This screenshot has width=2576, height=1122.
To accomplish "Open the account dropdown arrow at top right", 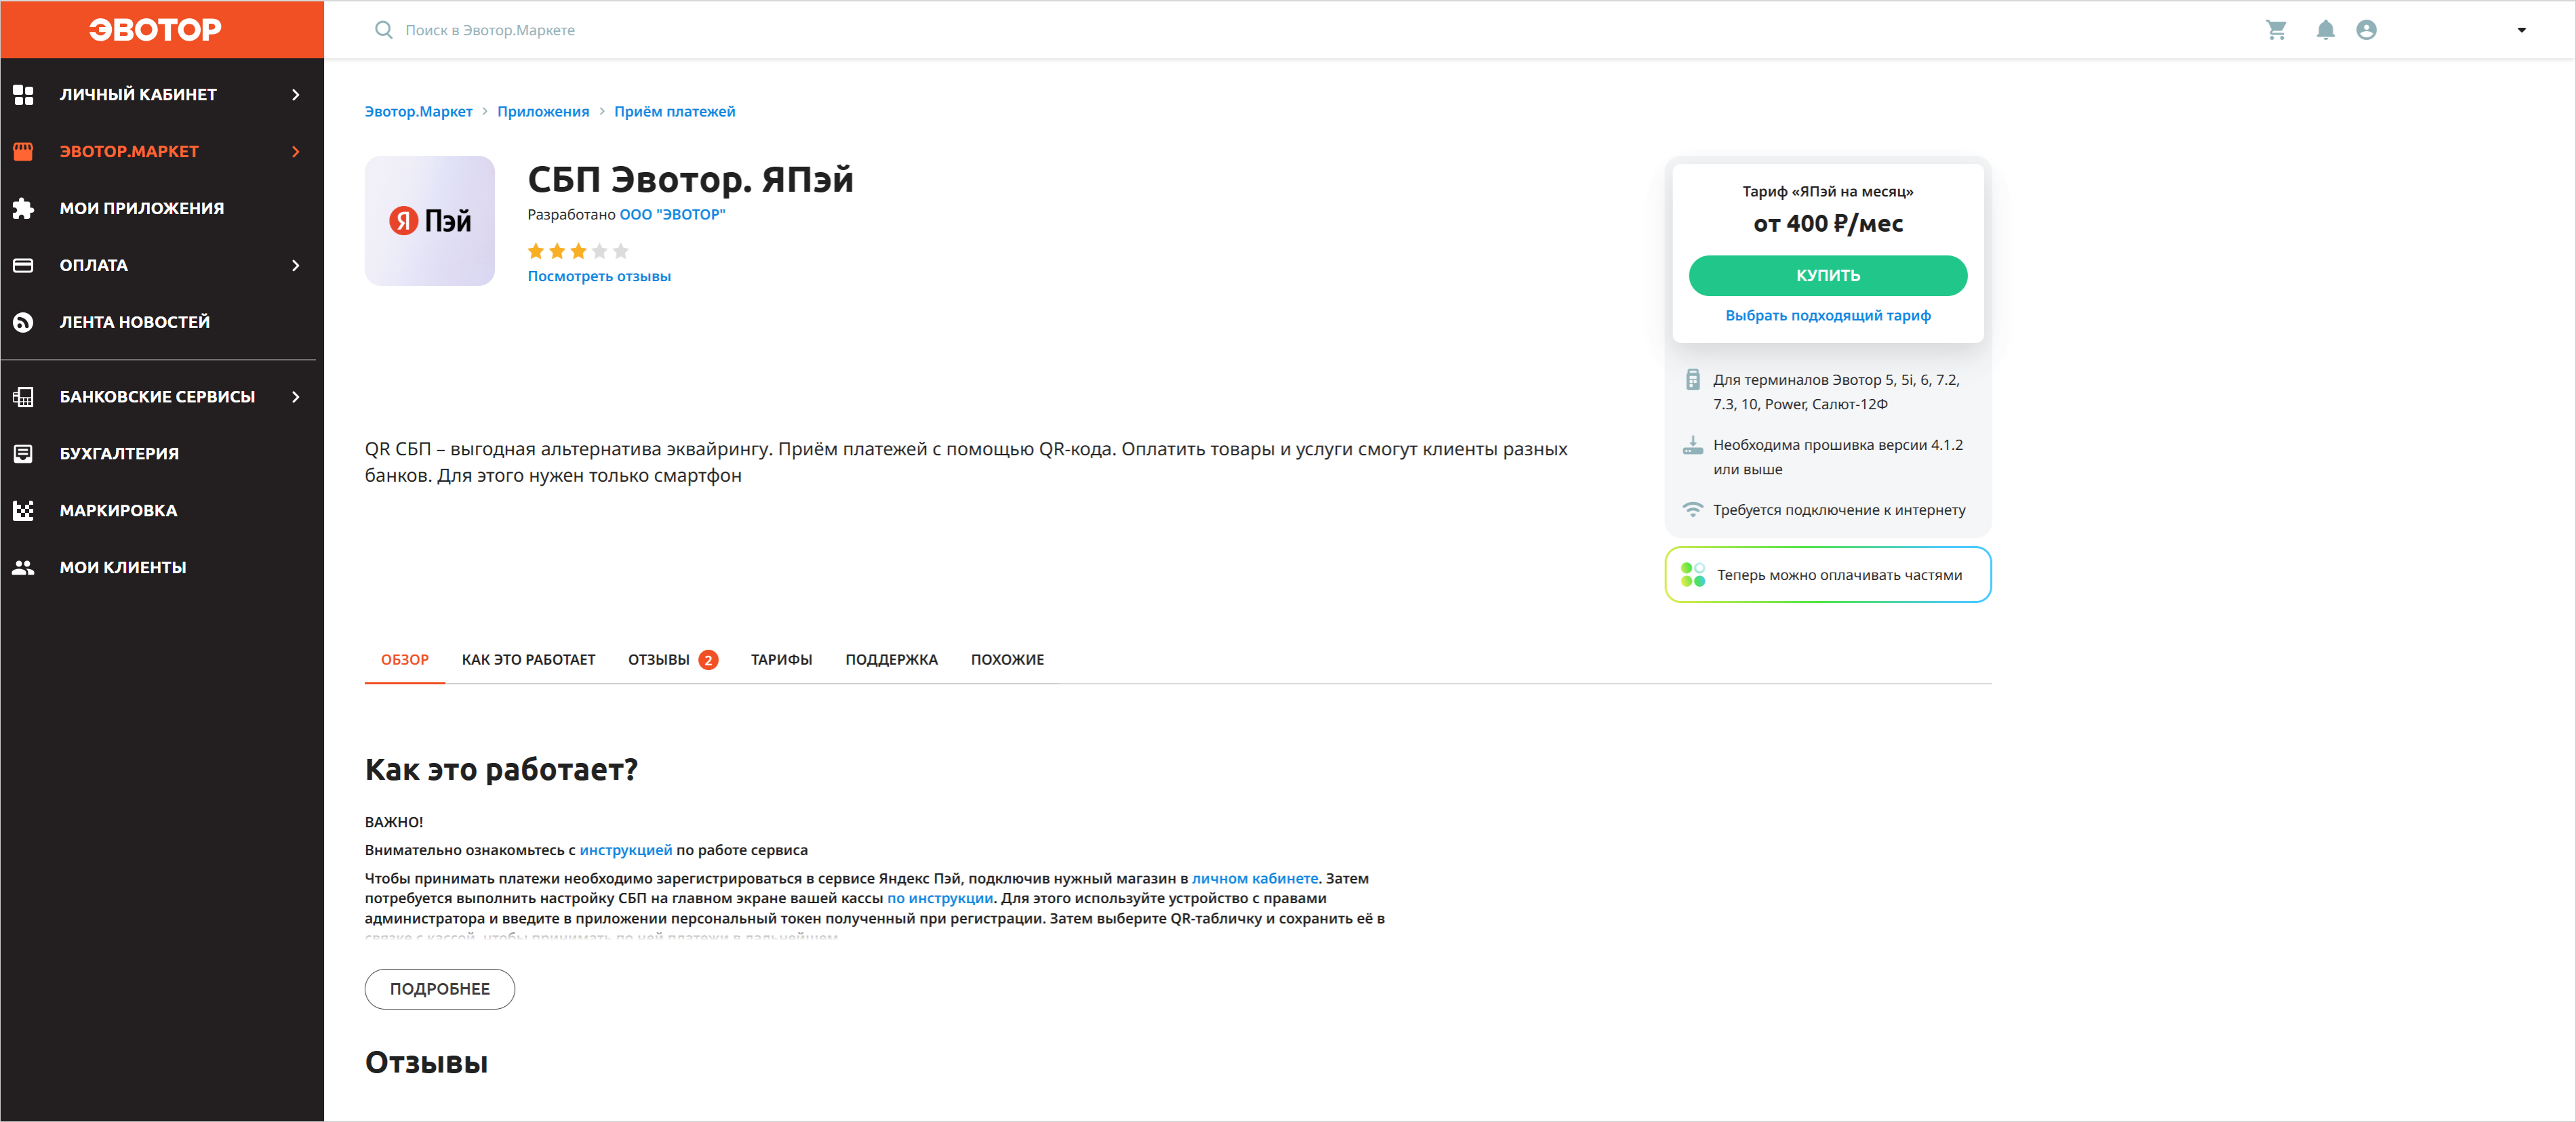I will tap(2521, 30).
